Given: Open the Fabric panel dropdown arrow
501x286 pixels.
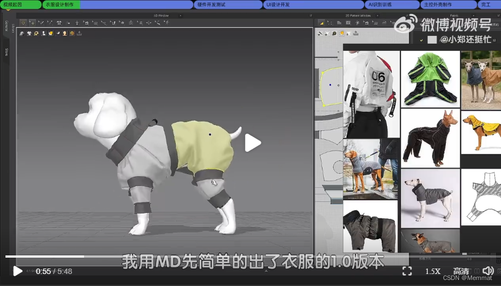Looking at the screenshot, I should click(x=474, y=15).
